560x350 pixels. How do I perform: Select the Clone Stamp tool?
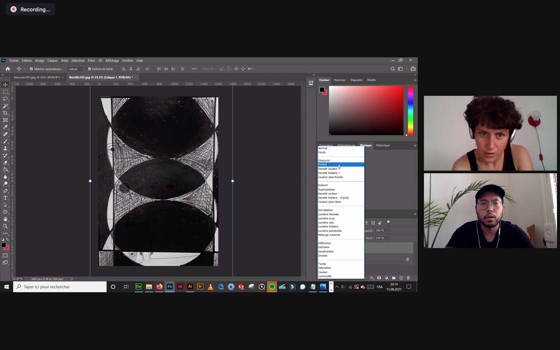[5, 148]
